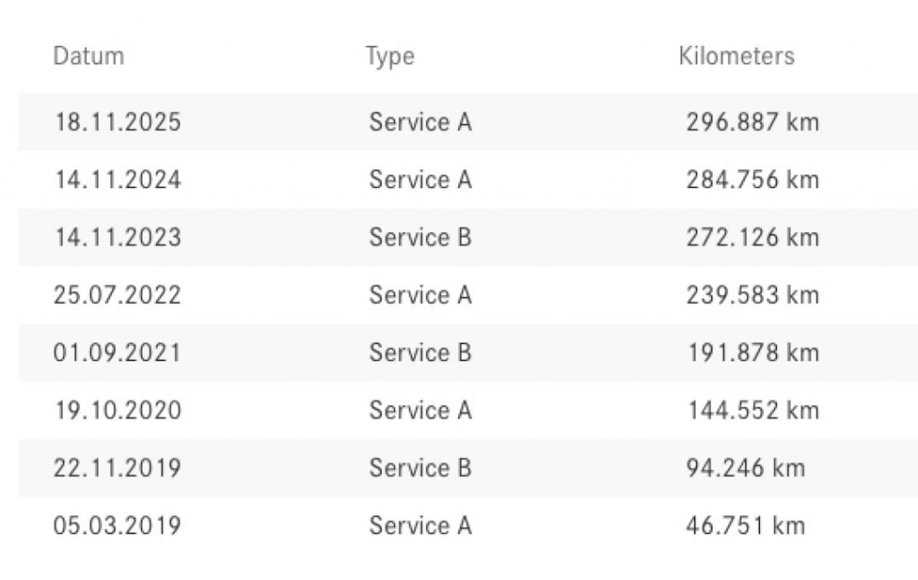Open the 14.11.2023 service entry

pos(468,237)
